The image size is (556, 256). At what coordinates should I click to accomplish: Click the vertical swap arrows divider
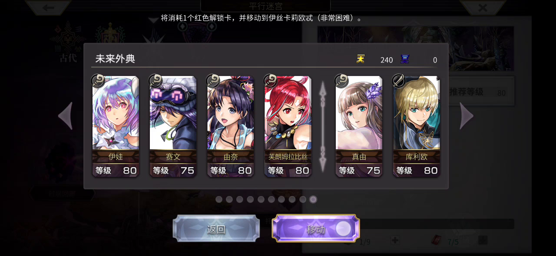323,126
